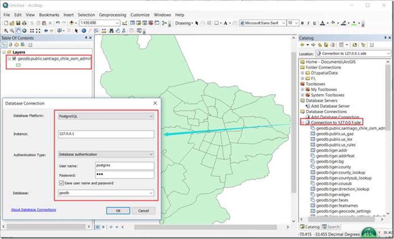Open the File menu
Image resolution: width=394 pixels, height=239 pixels.
[x=7, y=15]
